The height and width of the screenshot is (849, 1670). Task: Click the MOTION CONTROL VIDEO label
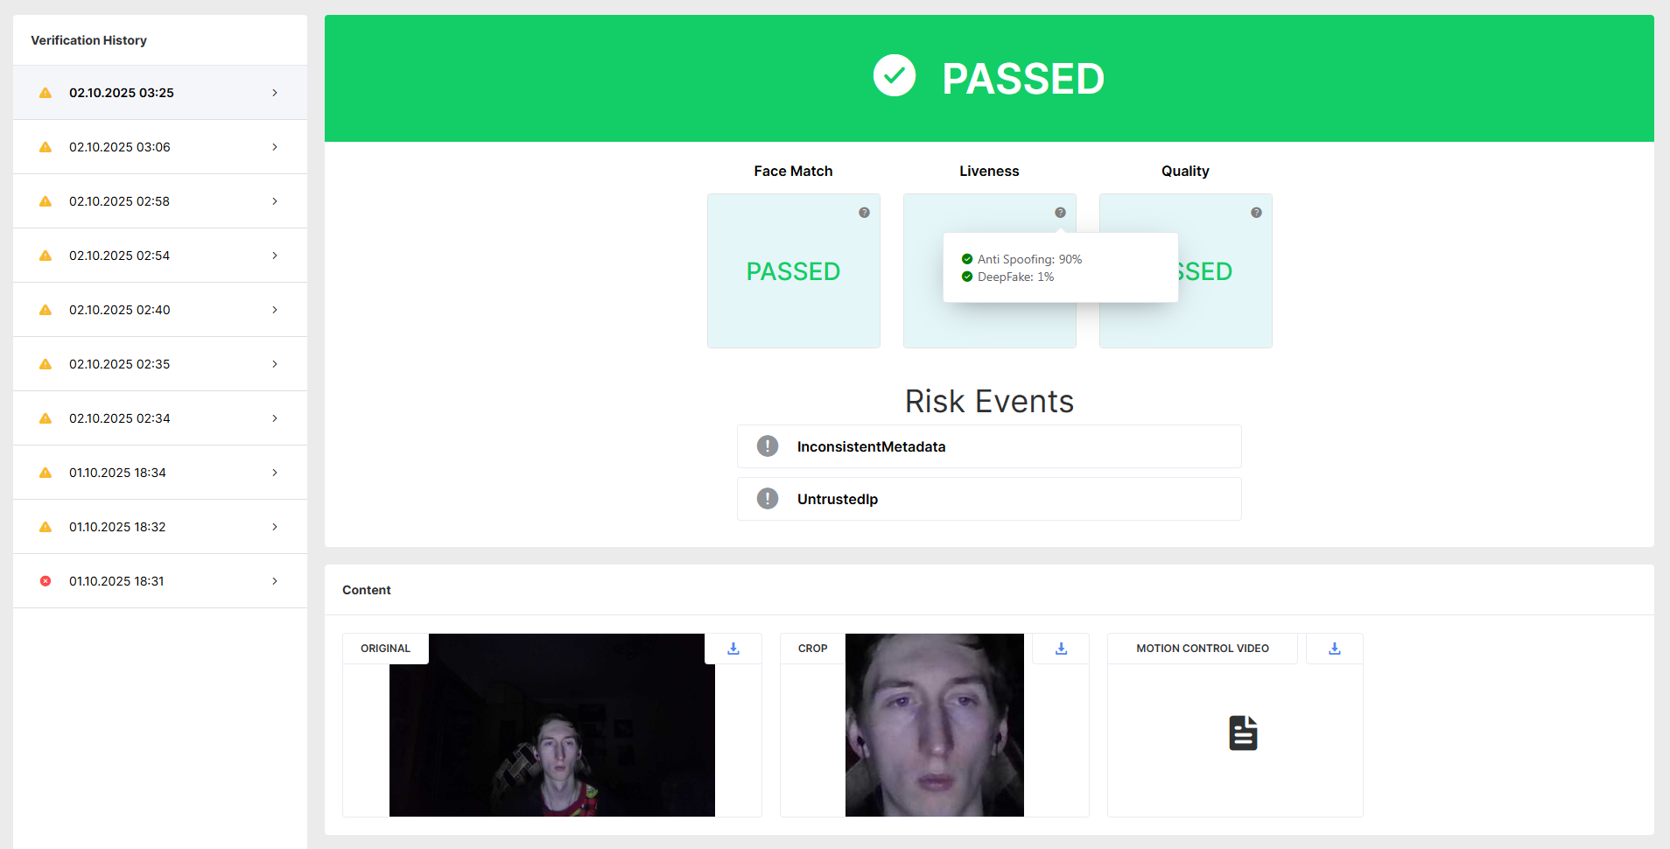click(x=1203, y=649)
